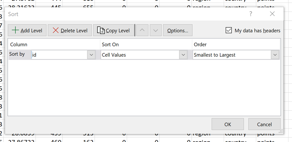Click the empty sort levels list area
Viewport: 292px width, 142px height.
click(x=144, y=88)
